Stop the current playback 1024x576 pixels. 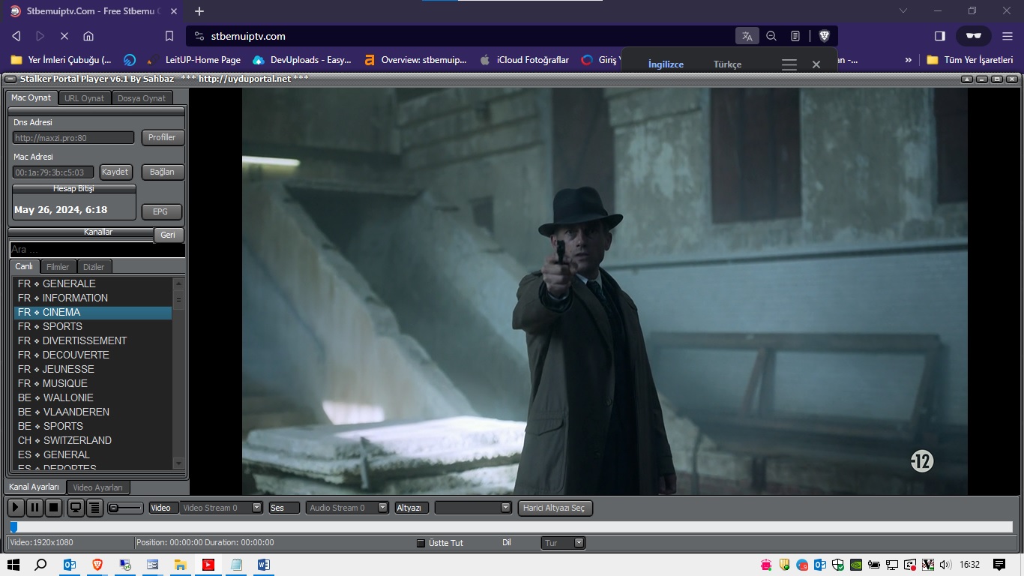pyautogui.click(x=53, y=508)
